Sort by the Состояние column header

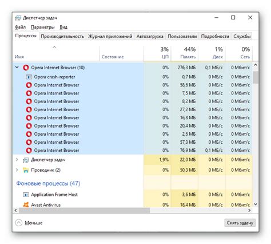pyautogui.click(x=121, y=53)
